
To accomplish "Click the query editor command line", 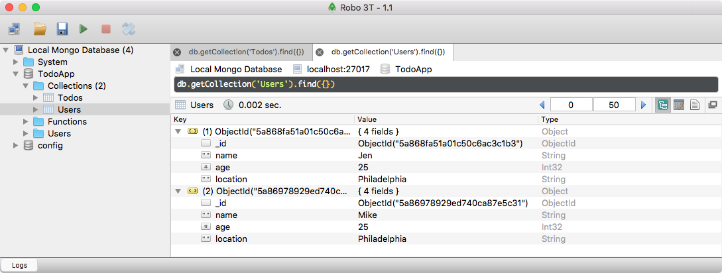I will click(x=444, y=84).
